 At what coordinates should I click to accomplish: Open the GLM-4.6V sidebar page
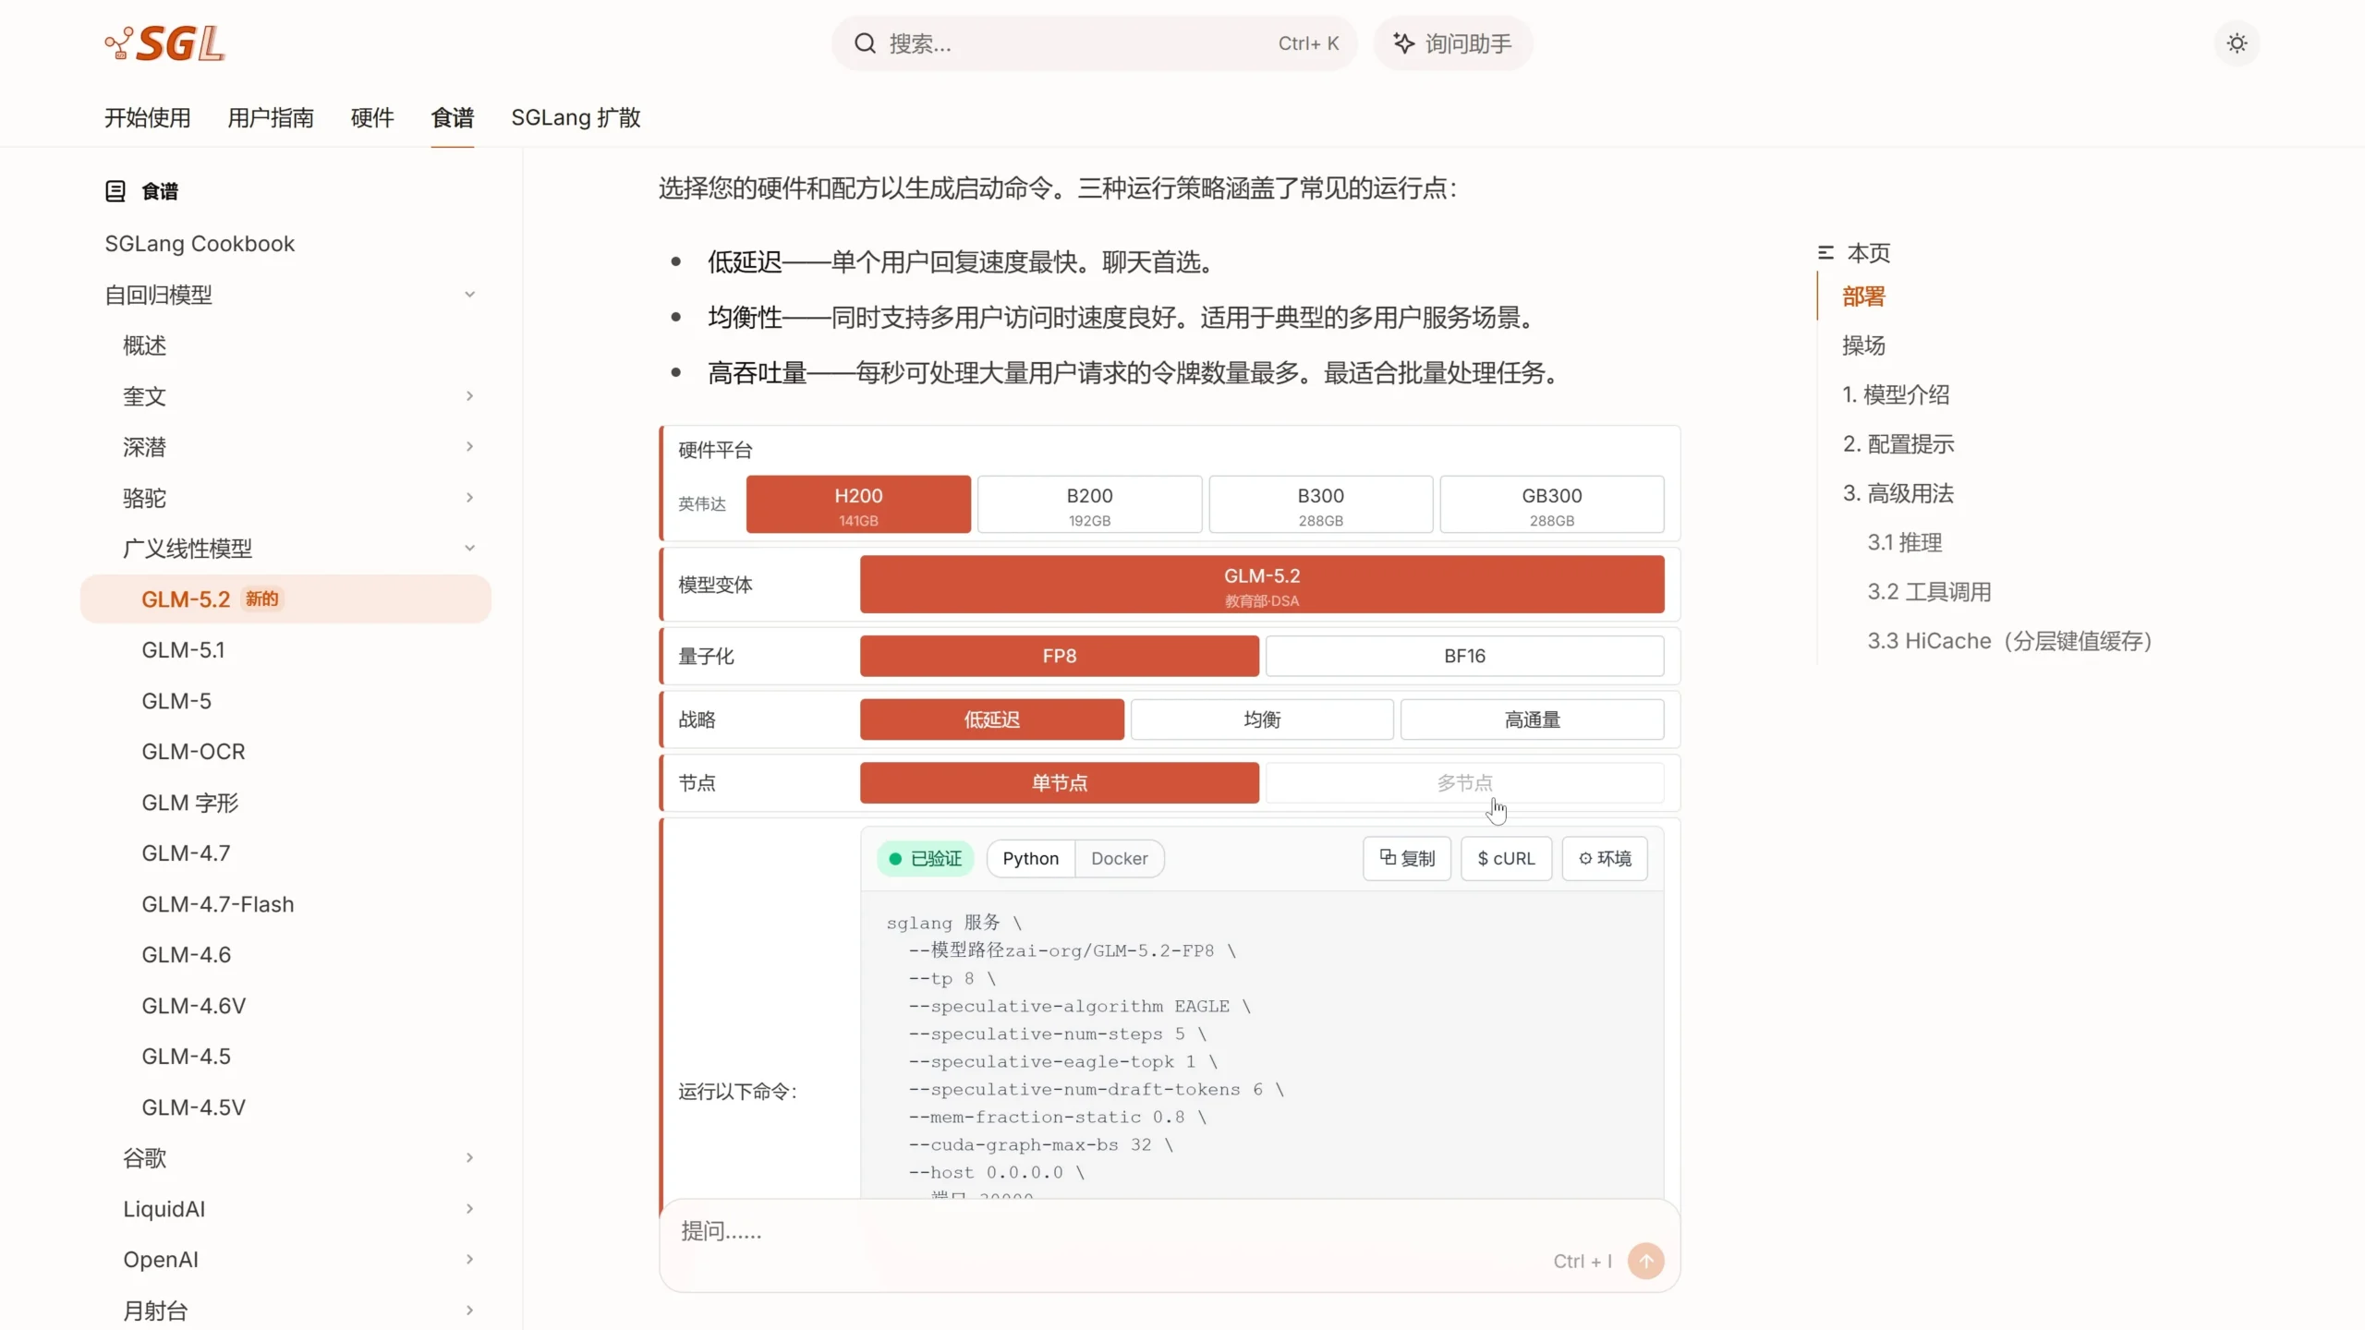(x=194, y=1006)
